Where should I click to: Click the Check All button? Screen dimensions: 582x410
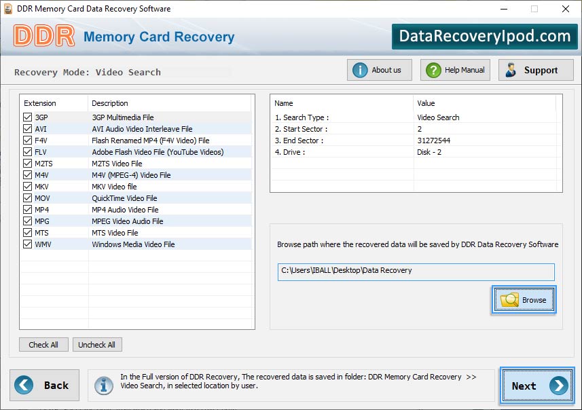pyautogui.click(x=43, y=345)
